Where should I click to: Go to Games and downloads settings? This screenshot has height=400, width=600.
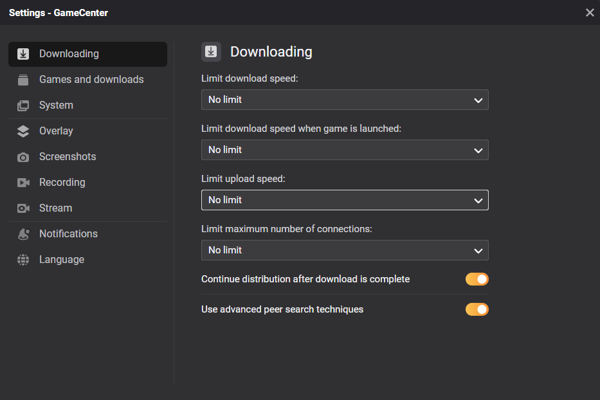(x=91, y=80)
